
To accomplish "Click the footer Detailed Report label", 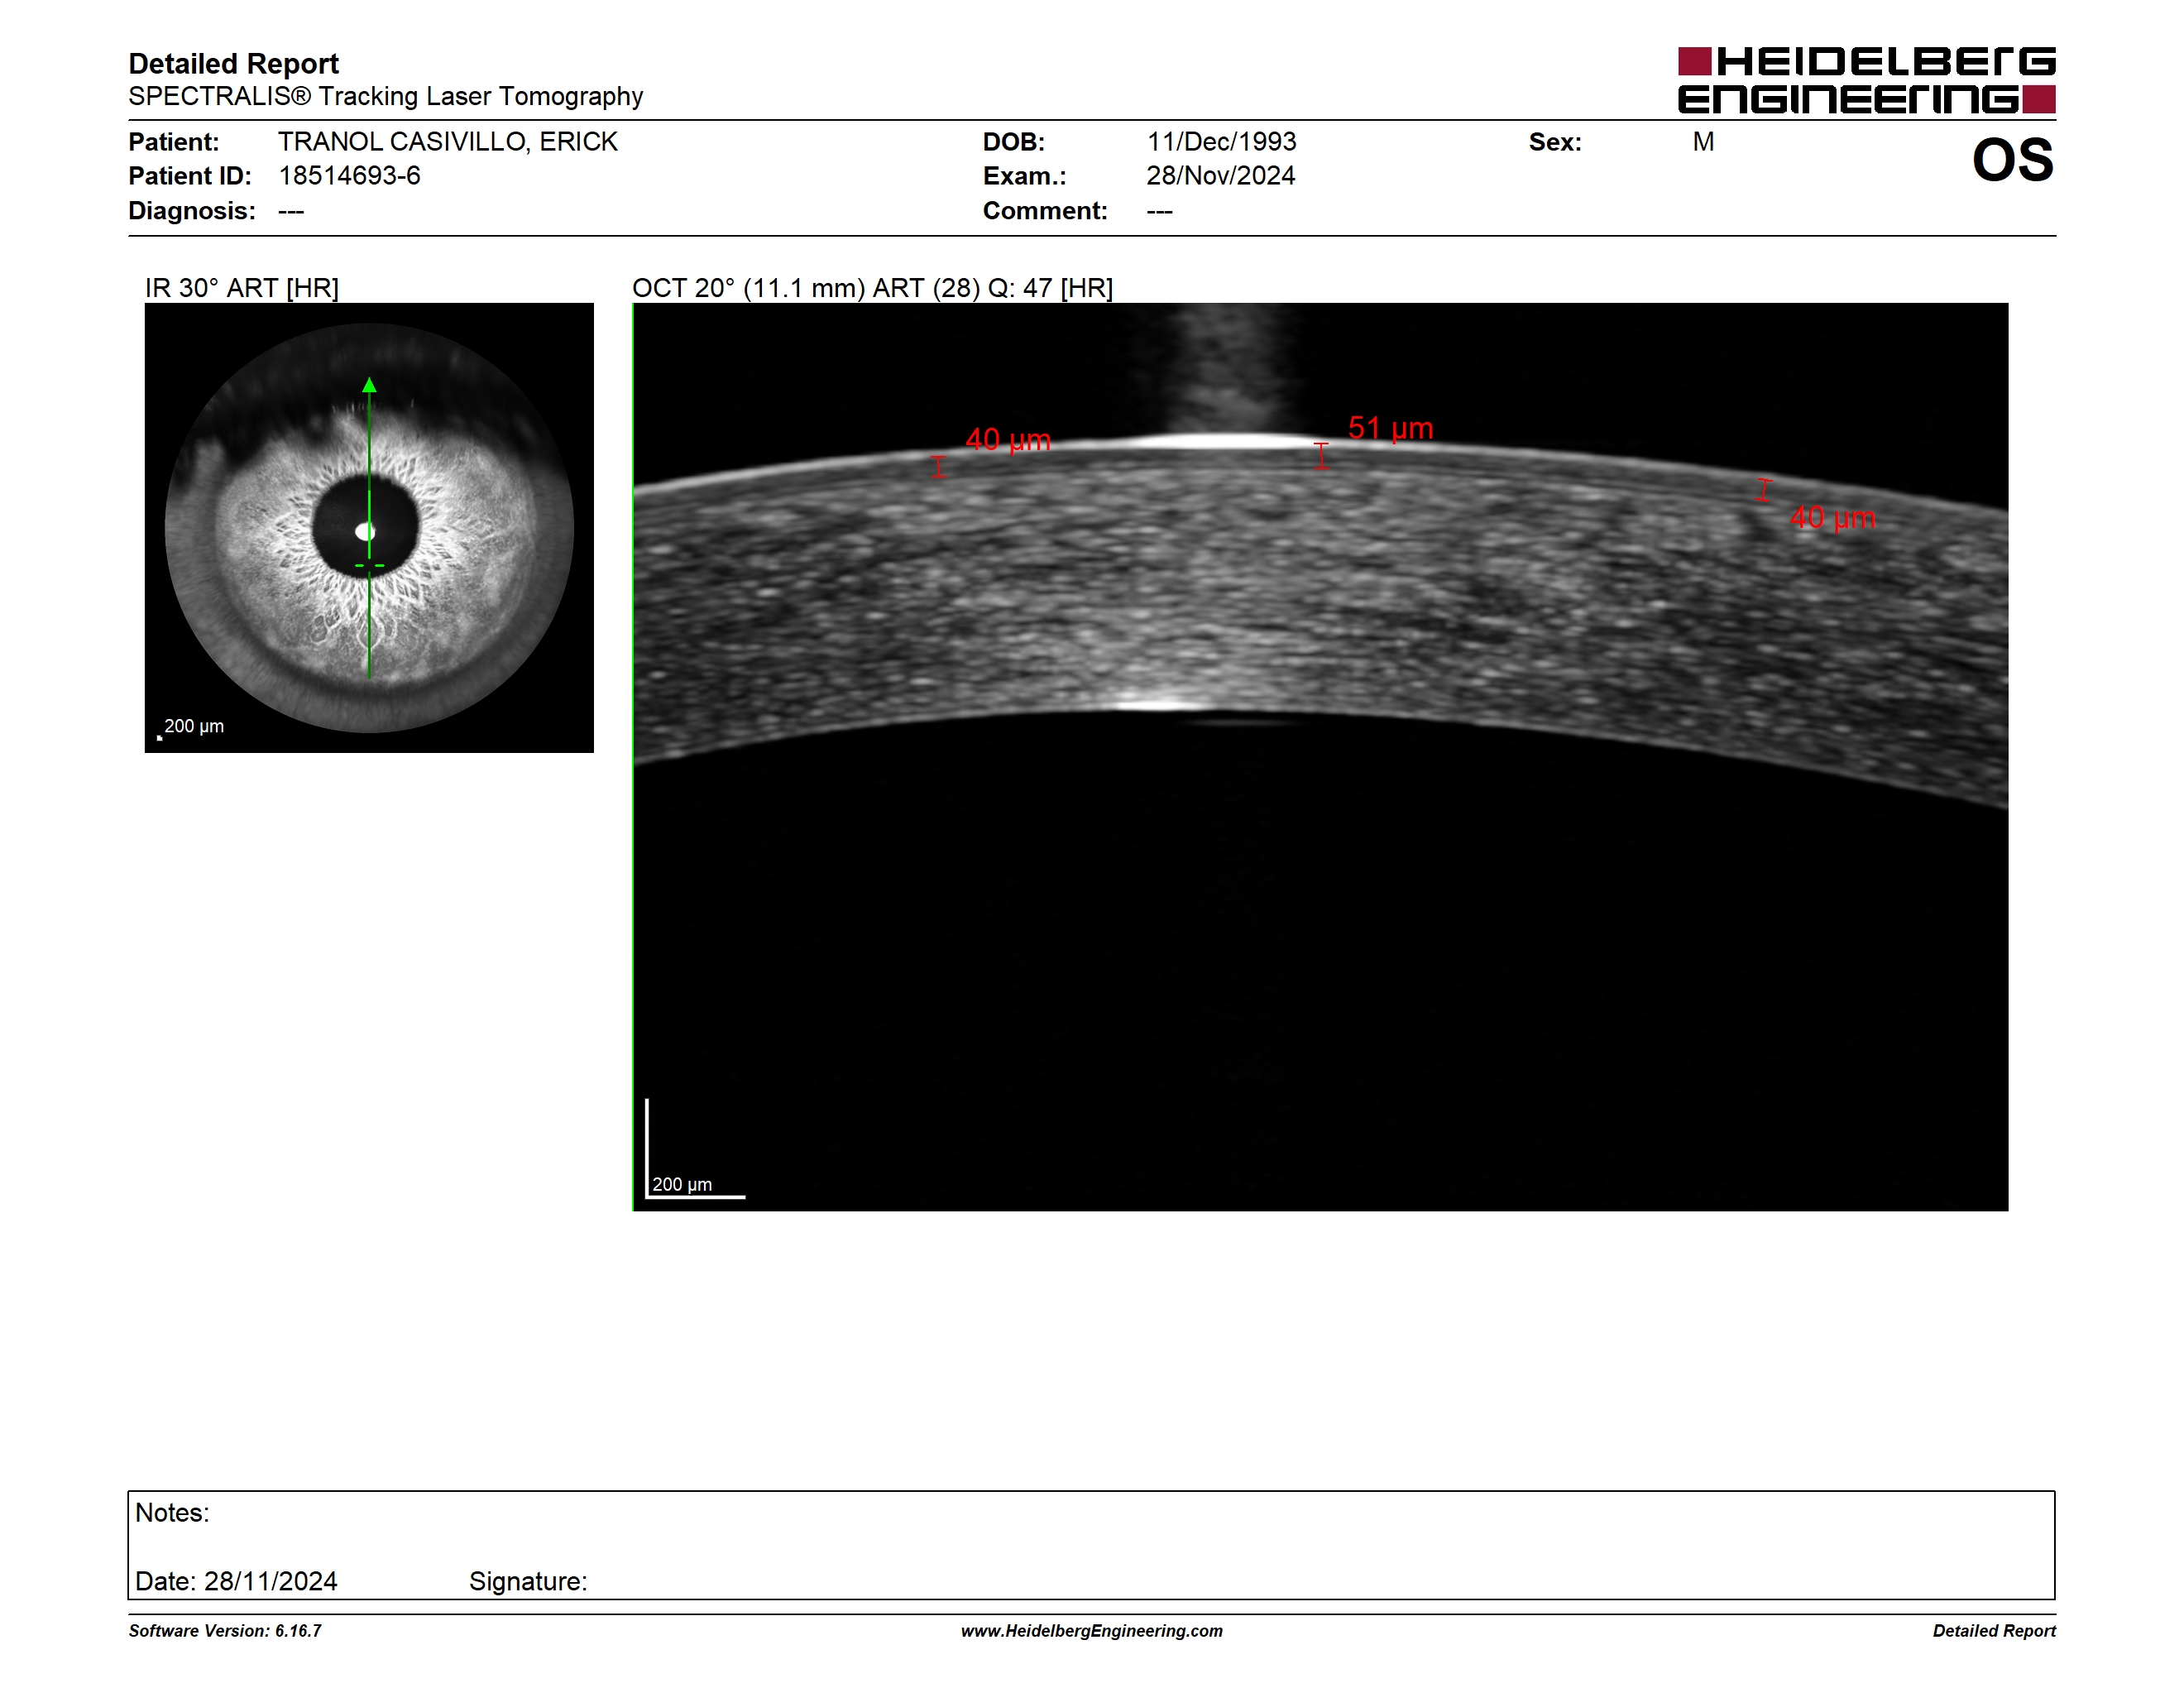I will 1993,1631.
